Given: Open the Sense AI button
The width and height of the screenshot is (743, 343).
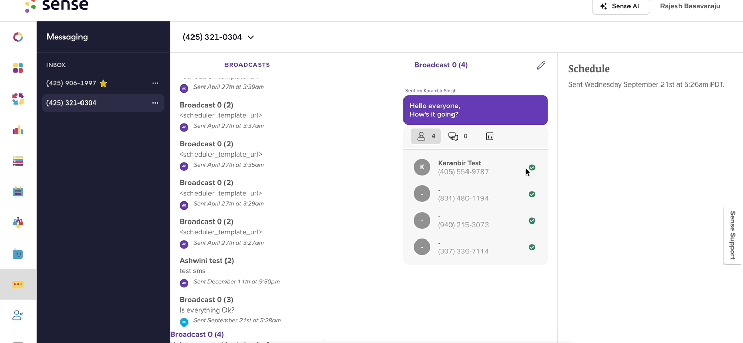Looking at the screenshot, I should click(x=621, y=6).
